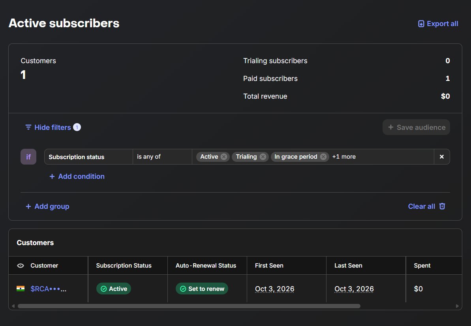Open the 'is any of' operator dropdown

click(162, 157)
